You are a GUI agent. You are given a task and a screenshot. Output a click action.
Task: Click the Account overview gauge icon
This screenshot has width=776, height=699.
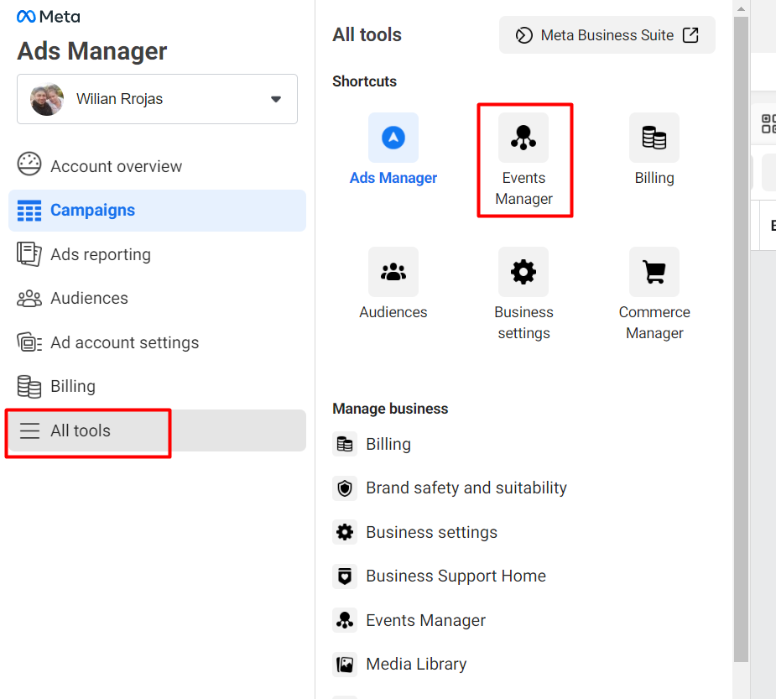coord(29,164)
